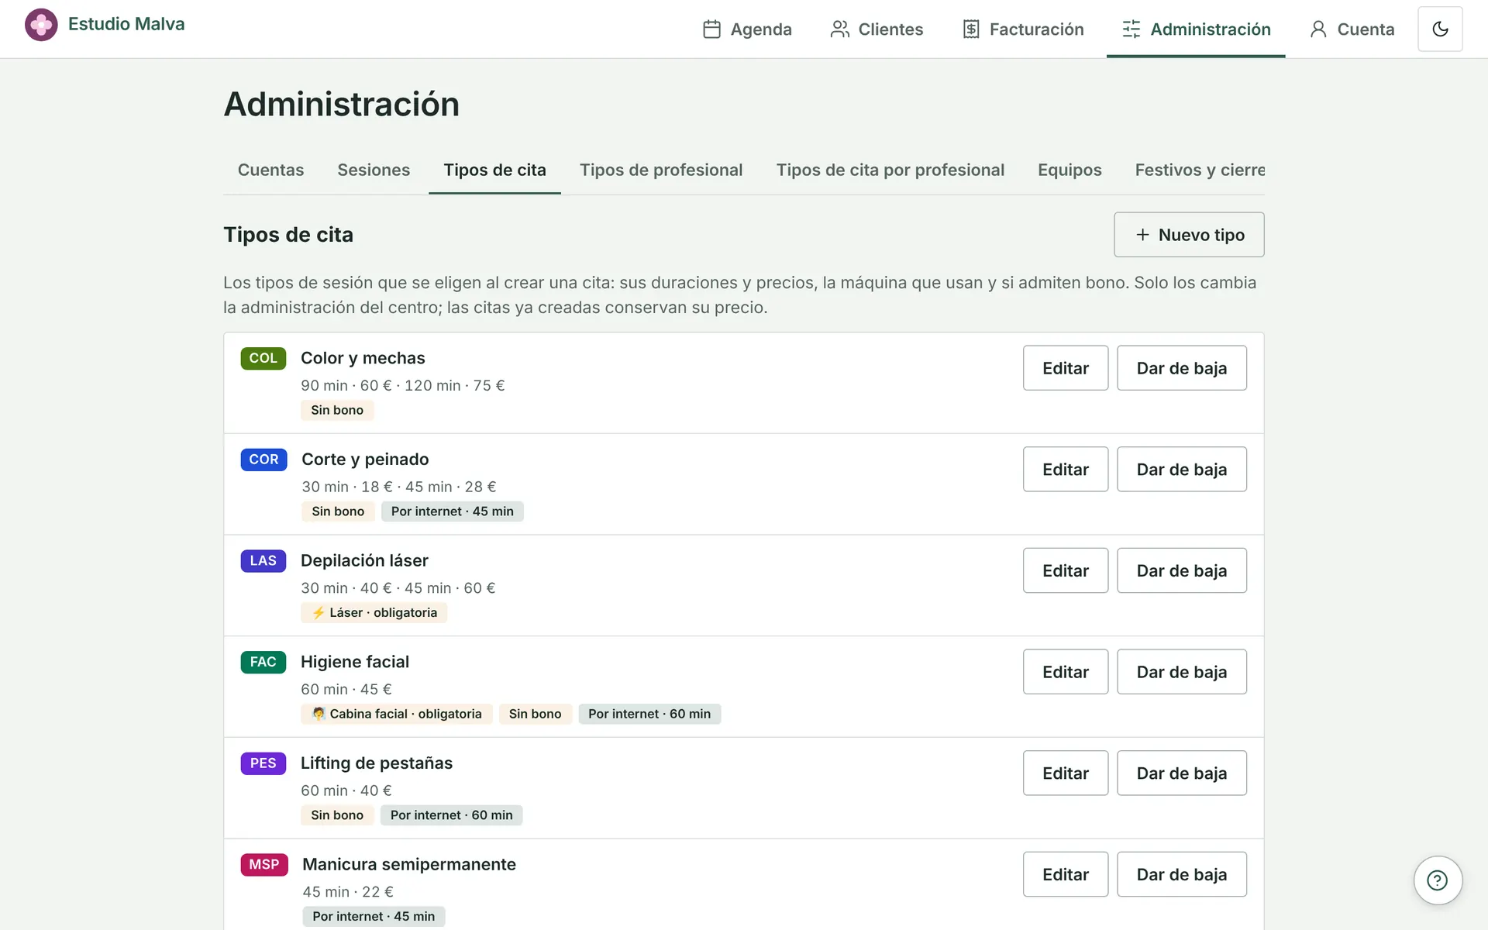Select the Tipos de cita tab

pyautogui.click(x=494, y=170)
